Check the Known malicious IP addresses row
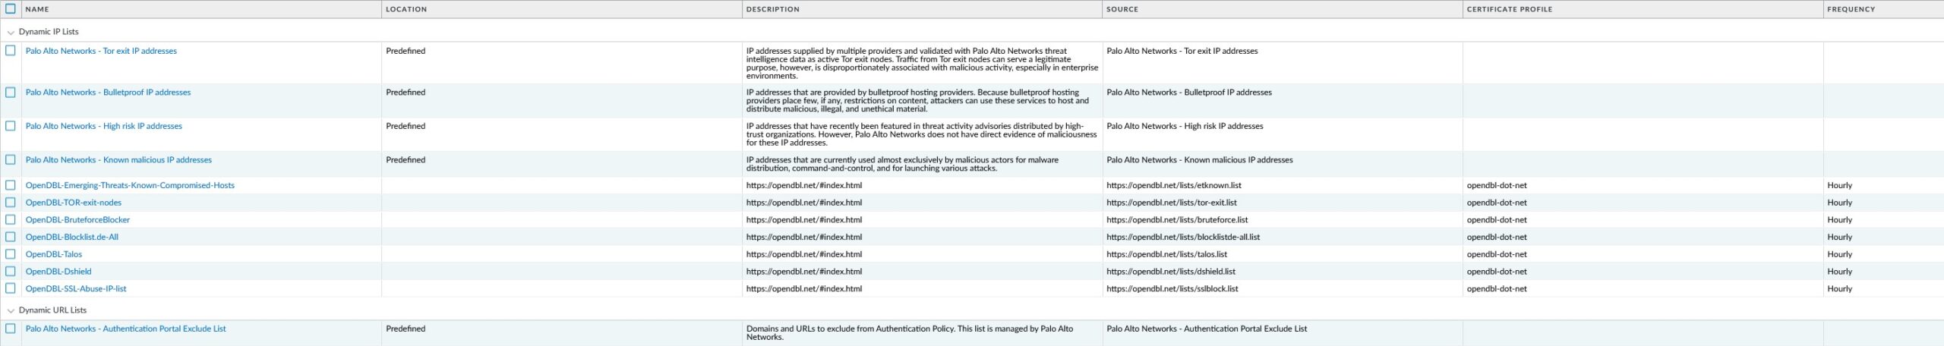Viewport: 1944px width, 346px height. tap(11, 160)
